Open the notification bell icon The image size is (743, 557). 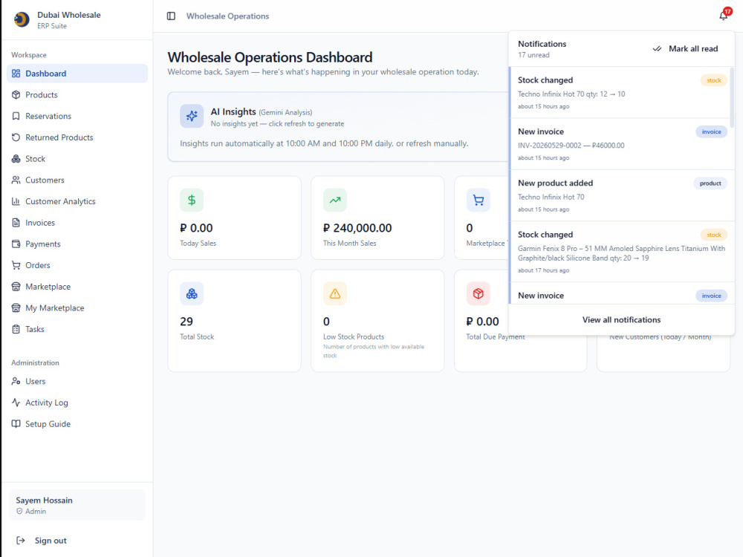pyautogui.click(x=723, y=16)
